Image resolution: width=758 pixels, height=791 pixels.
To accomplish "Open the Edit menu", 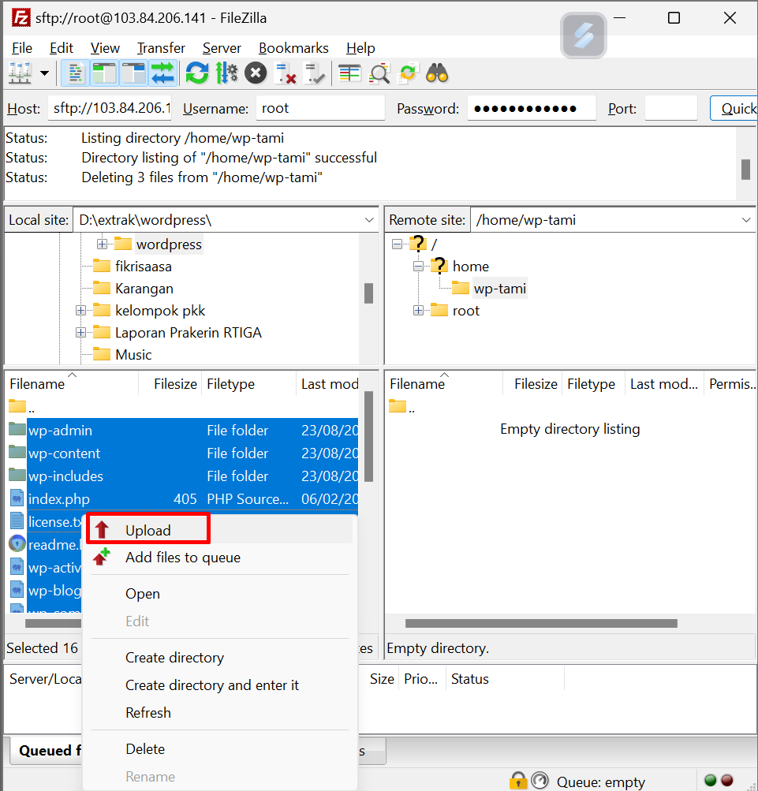I will (62, 48).
